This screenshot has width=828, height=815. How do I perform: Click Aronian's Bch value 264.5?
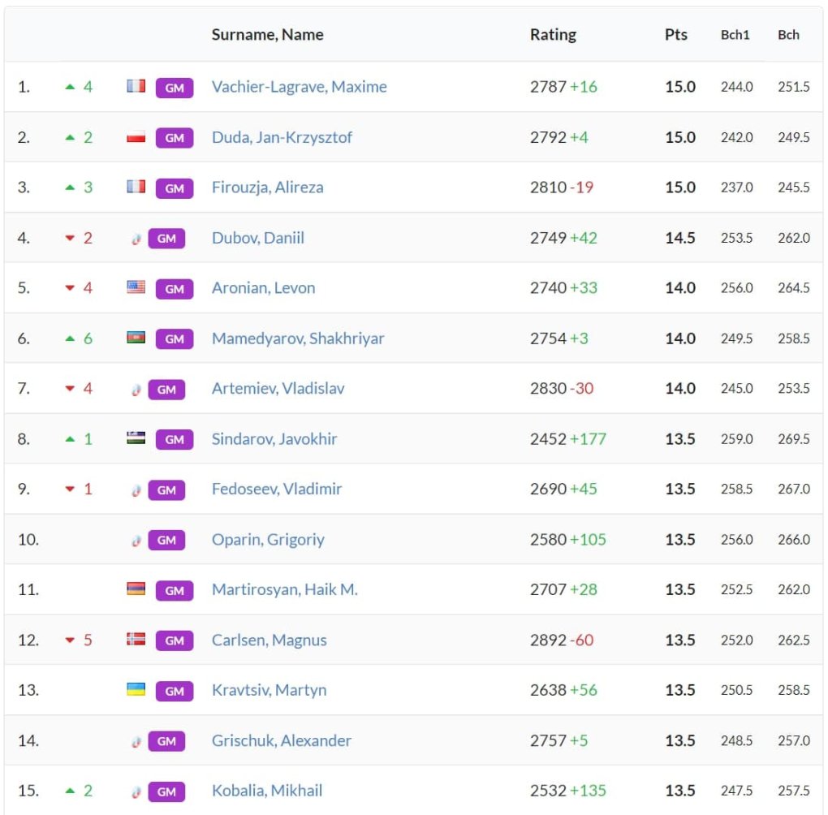coord(794,288)
